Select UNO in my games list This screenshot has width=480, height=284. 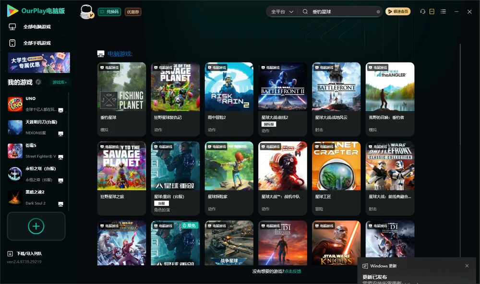(36, 104)
